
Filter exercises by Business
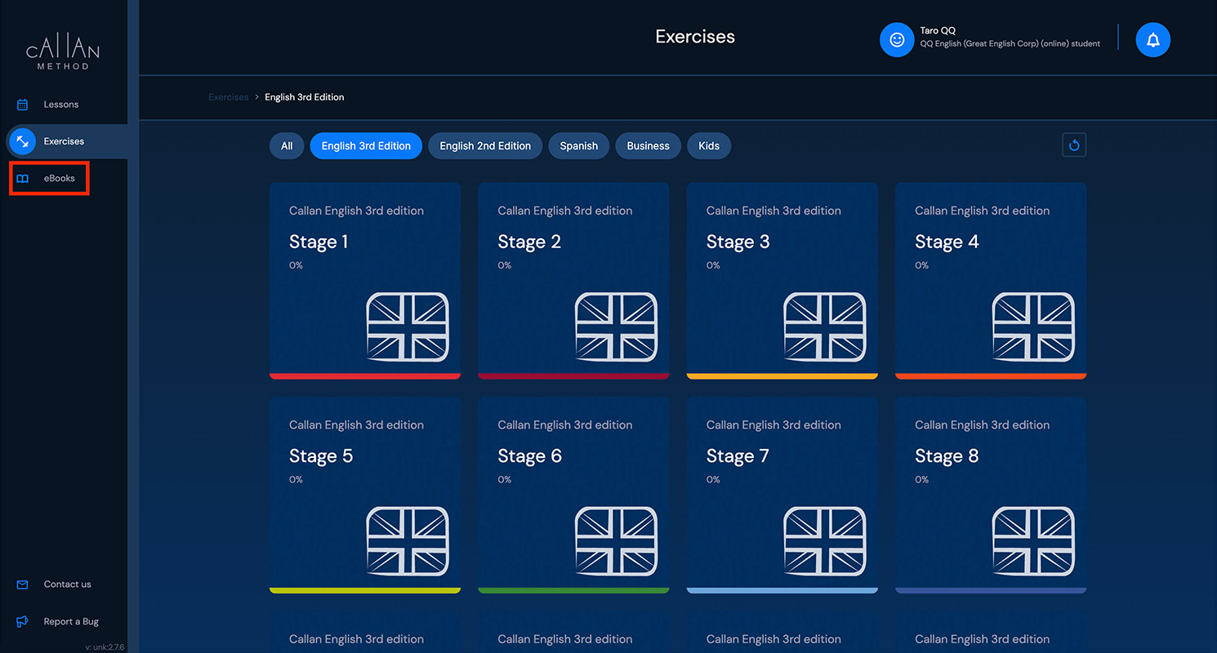(648, 146)
